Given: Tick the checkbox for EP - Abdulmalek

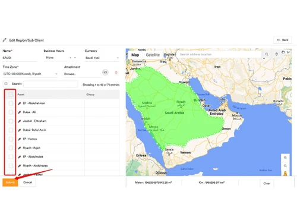Looking at the screenshot, I should point(11,157).
